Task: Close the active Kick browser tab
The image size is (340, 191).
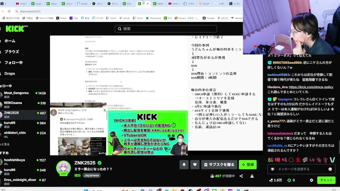Action: [x=148, y=4]
